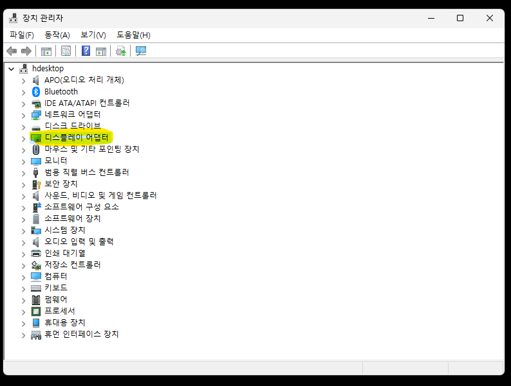Expand the 오디오 입력 및 출력 category
The image size is (511, 386).
coord(23,243)
